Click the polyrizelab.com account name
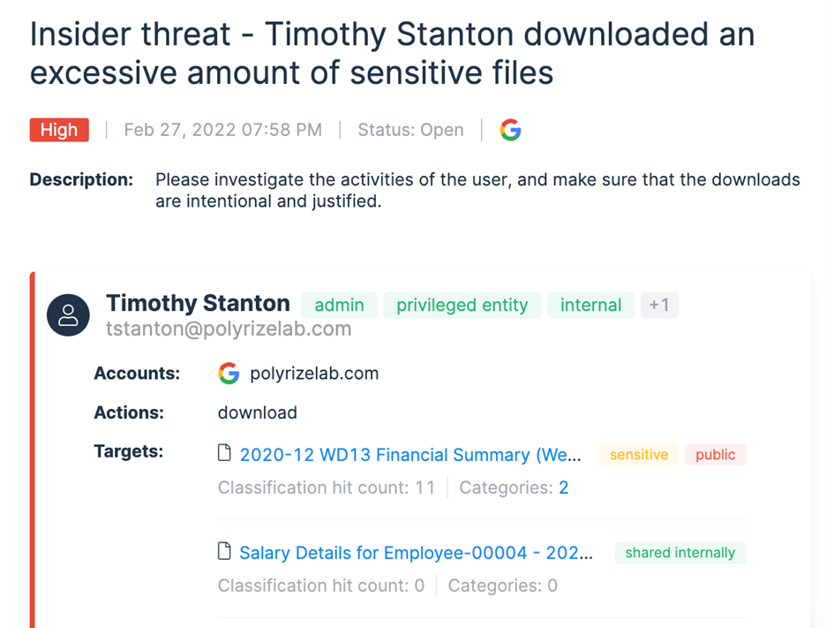Viewport: 826px width, 628px height. click(314, 374)
